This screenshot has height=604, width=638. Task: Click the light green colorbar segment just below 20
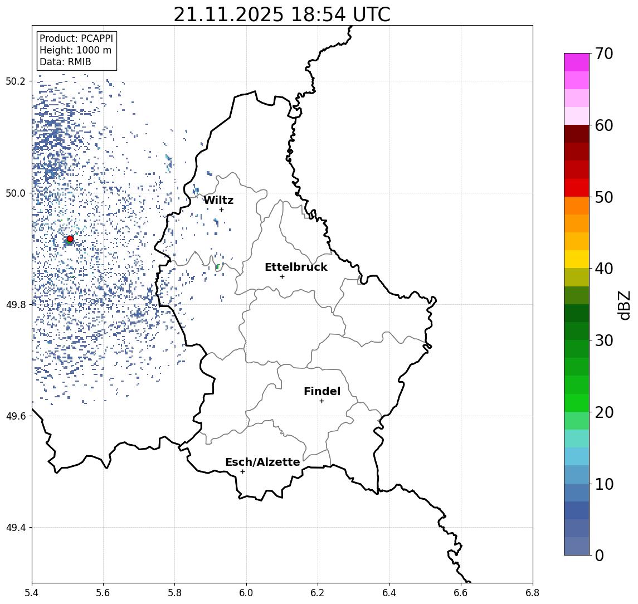(577, 421)
